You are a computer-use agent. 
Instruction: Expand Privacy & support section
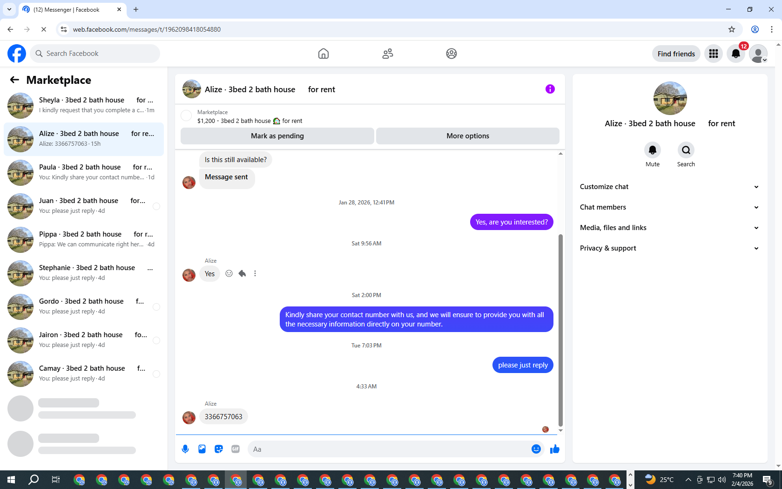(x=670, y=248)
